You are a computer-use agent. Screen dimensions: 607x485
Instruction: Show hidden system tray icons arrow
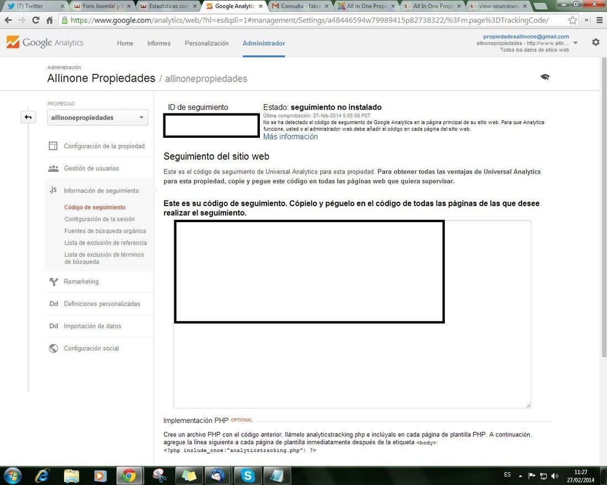520,476
